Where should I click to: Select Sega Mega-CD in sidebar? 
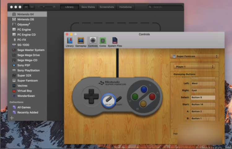pyautogui.click(x=27, y=60)
